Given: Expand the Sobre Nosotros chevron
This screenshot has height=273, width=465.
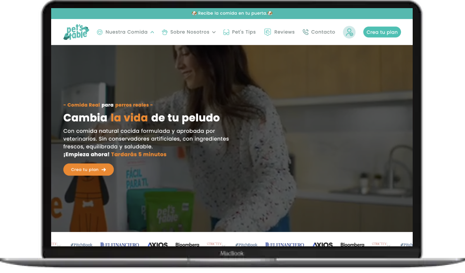Looking at the screenshot, I should (214, 32).
